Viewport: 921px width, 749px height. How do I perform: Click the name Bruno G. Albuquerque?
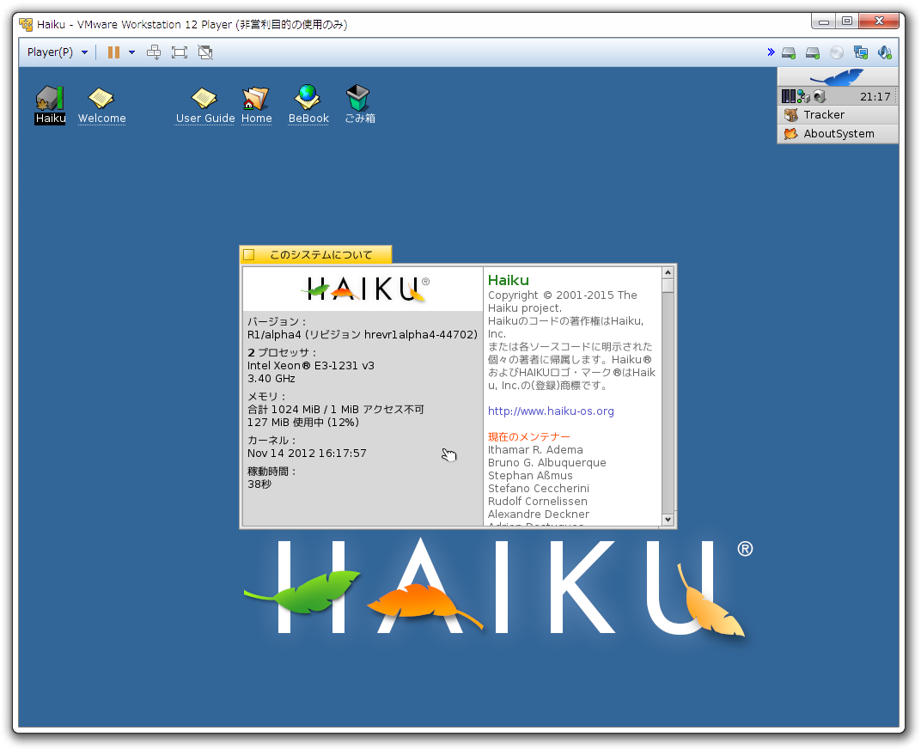[546, 463]
